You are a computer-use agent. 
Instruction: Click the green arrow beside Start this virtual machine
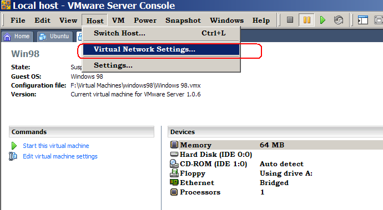tap(14, 146)
